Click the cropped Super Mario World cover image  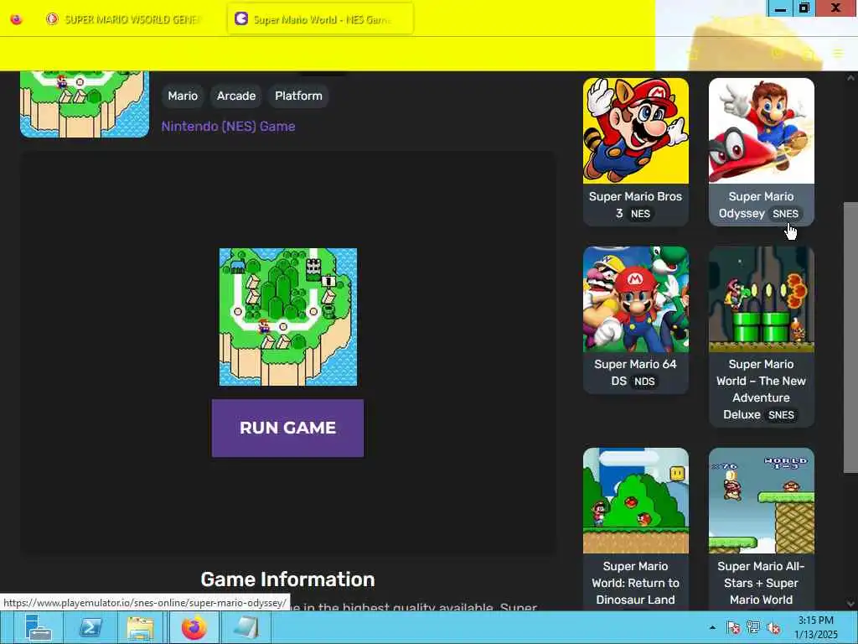pos(85,104)
